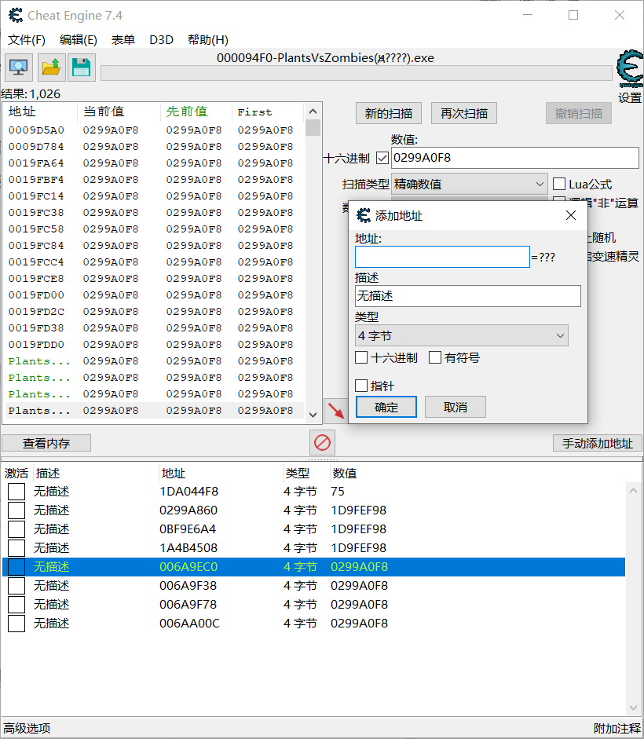The height and width of the screenshot is (739, 644).
Task: Open 查看内存 memory viewer
Action: pyautogui.click(x=46, y=443)
